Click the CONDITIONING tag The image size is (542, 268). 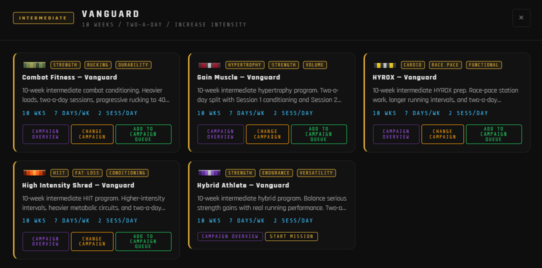[x=127, y=173]
